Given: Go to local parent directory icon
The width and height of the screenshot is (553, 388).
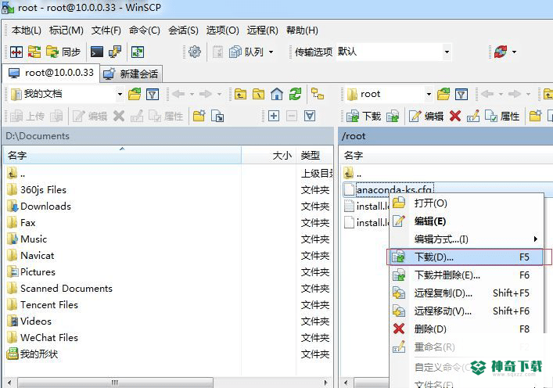Looking at the screenshot, I should [240, 94].
